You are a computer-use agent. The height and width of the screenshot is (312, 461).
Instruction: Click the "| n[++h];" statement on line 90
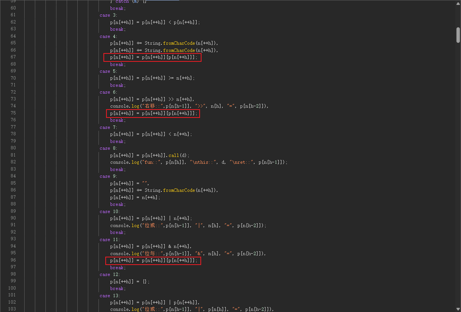point(151,218)
